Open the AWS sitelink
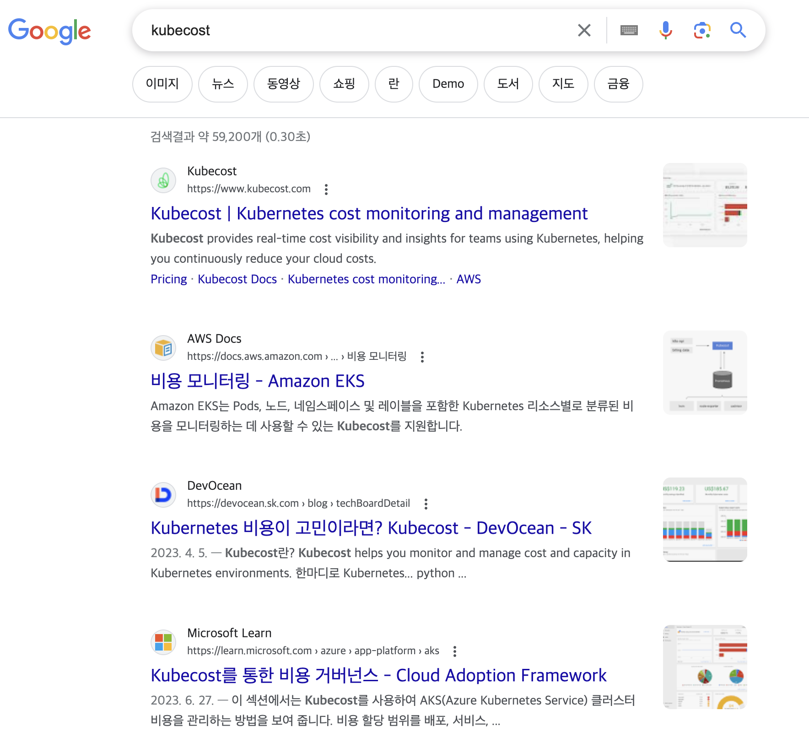The image size is (809, 738). click(469, 279)
